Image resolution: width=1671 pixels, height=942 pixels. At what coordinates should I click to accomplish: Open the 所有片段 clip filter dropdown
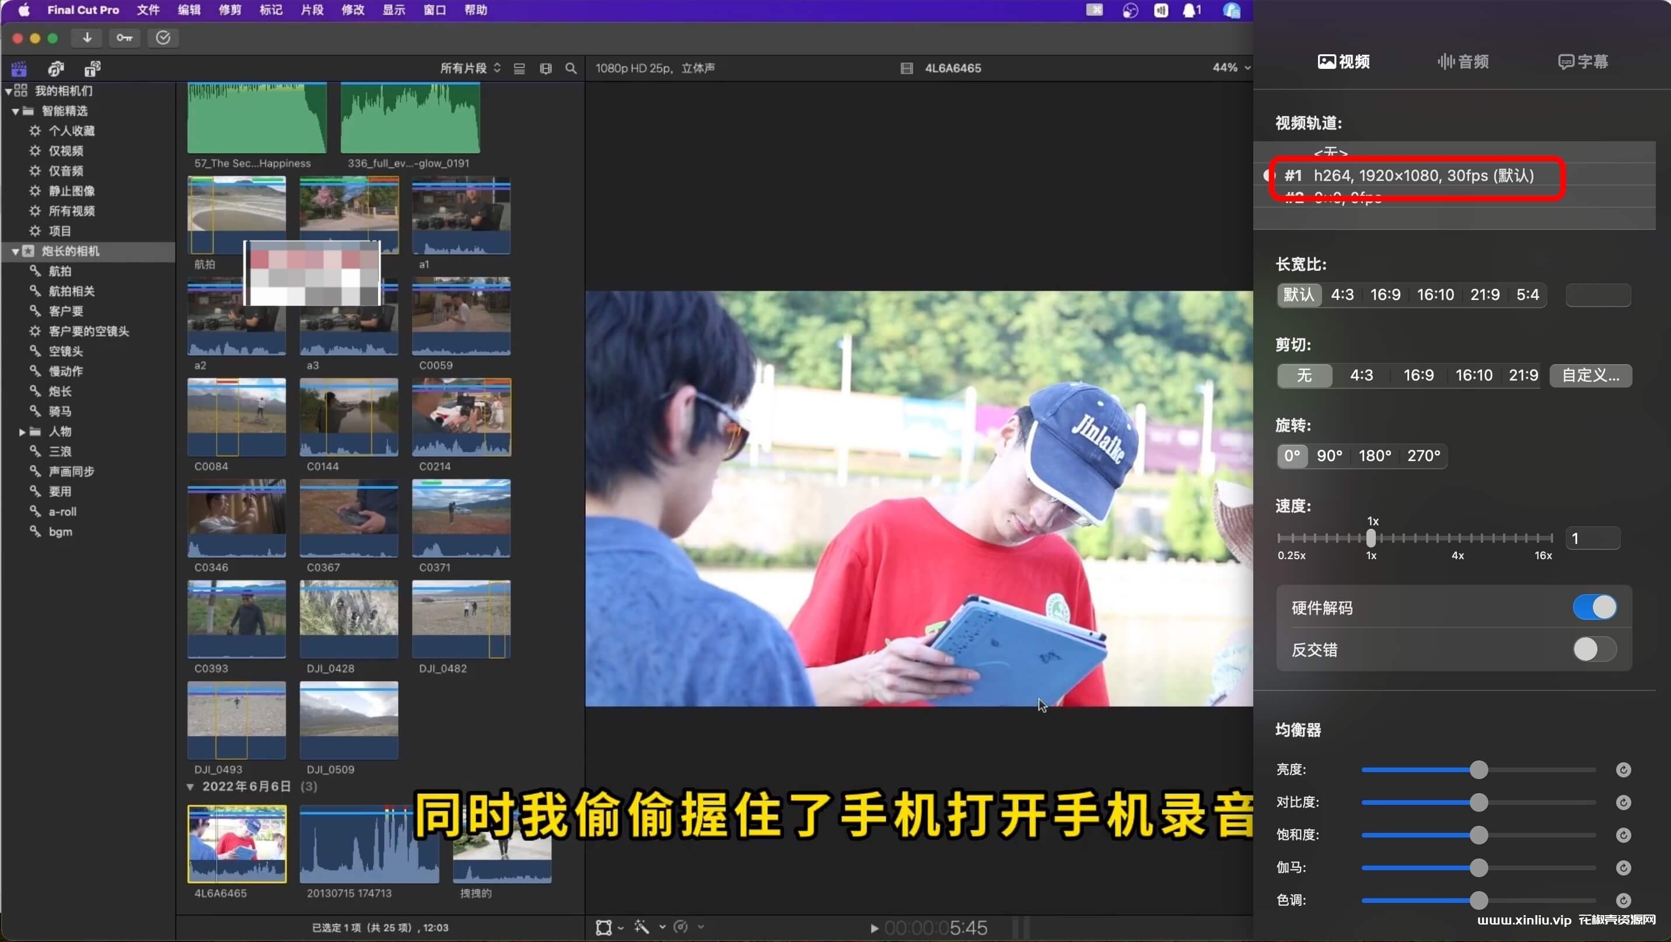470,68
